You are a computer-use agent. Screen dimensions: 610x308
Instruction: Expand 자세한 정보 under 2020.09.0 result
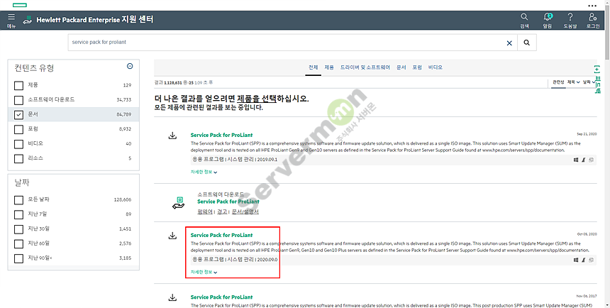[204, 272]
